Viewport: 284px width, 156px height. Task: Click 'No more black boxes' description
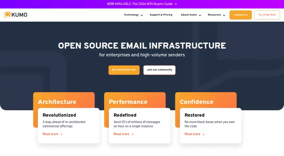pos(209,124)
